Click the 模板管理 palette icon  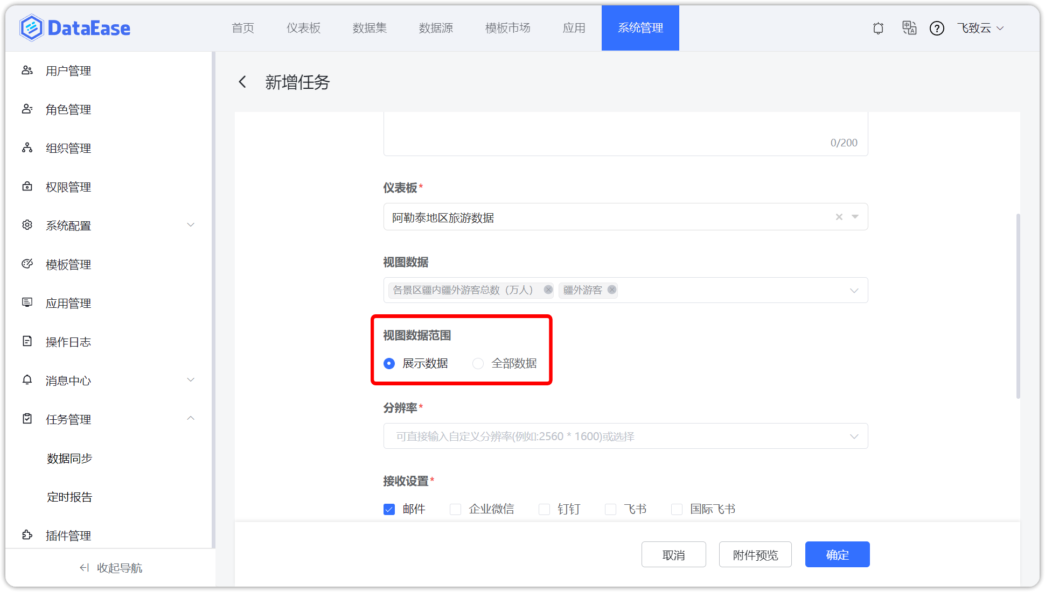click(x=27, y=264)
